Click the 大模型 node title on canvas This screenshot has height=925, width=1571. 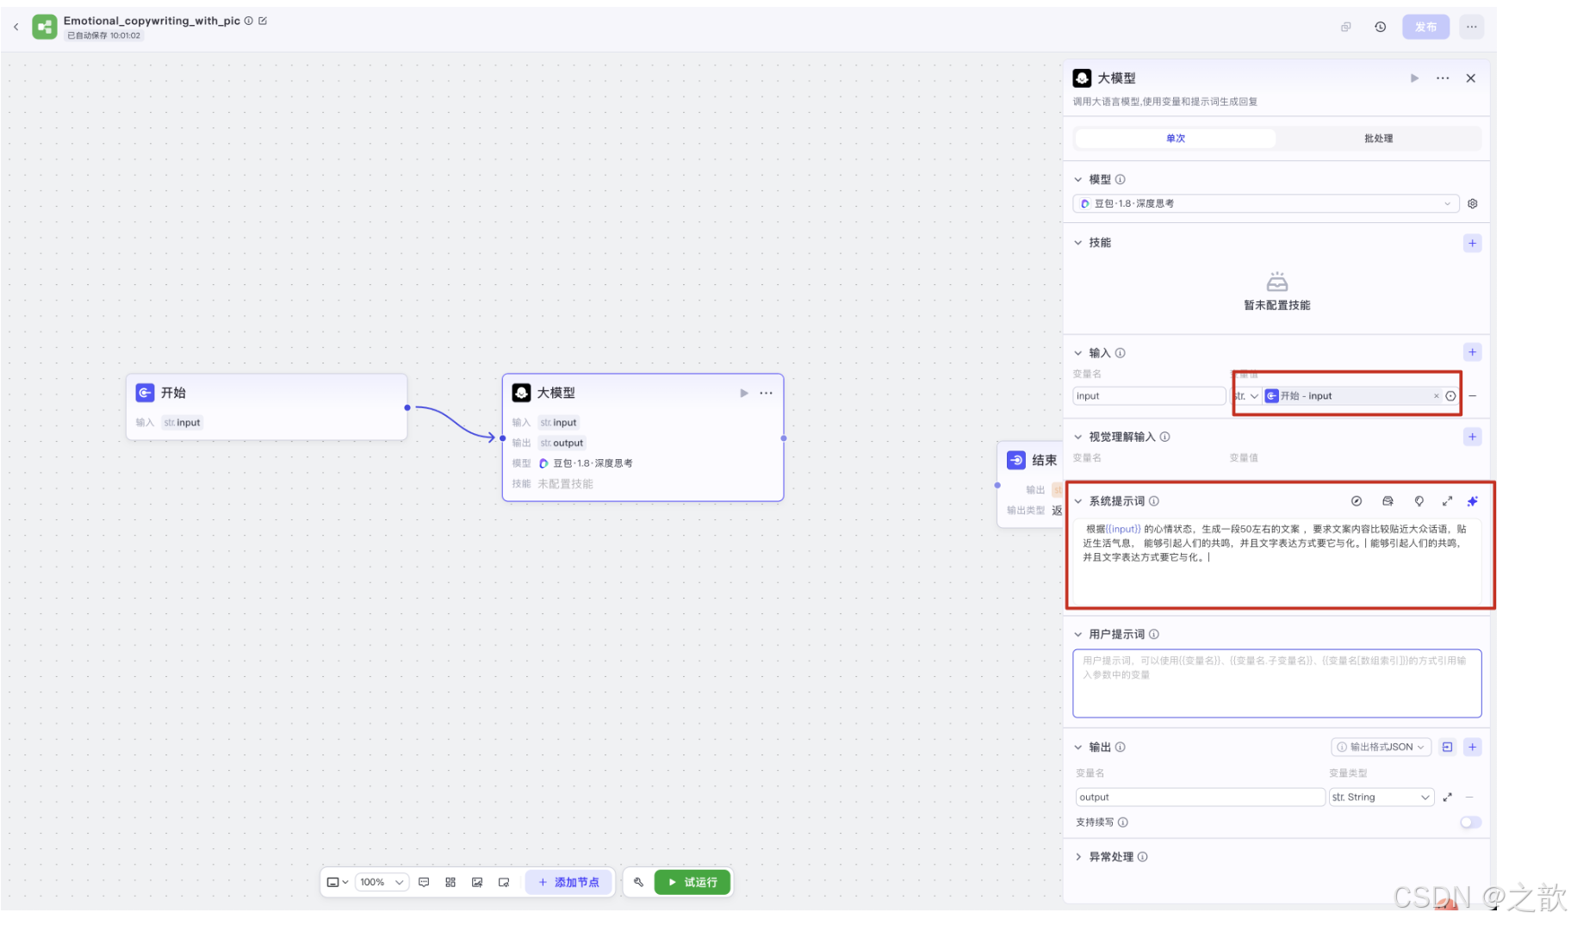(556, 393)
